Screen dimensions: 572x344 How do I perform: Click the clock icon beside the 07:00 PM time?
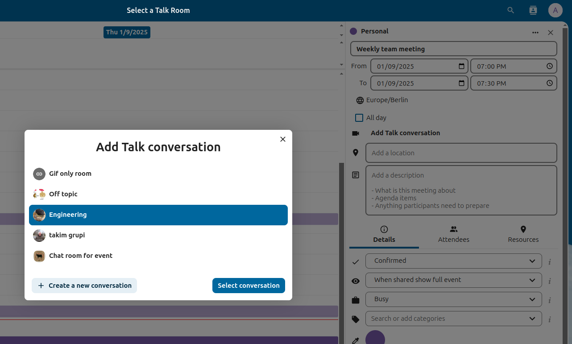coord(549,66)
